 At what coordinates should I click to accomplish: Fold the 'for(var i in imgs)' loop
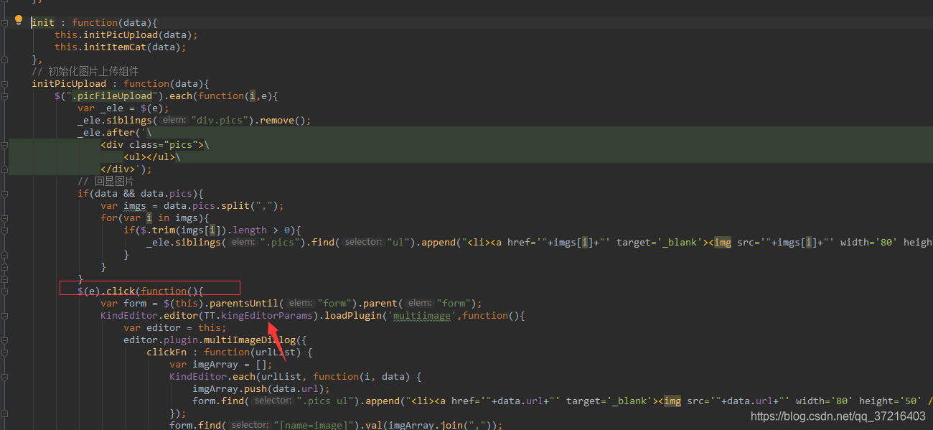point(5,218)
